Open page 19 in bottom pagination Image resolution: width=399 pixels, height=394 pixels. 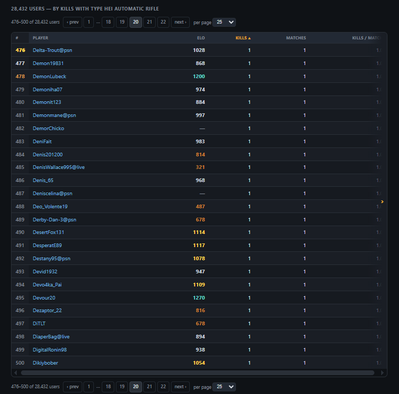click(x=122, y=387)
